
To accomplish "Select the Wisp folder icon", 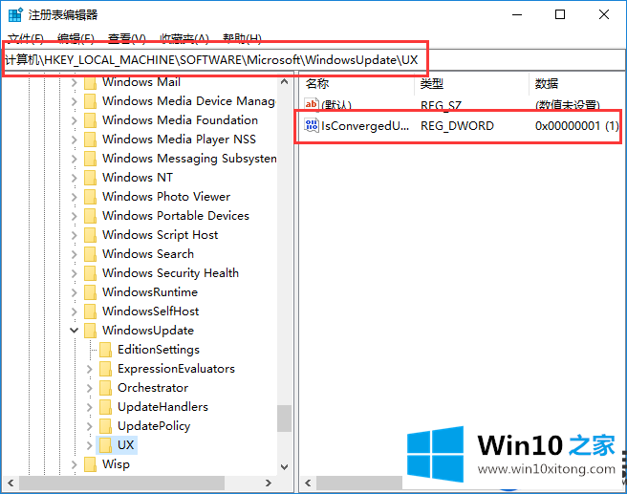I will [x=91, y=464].
